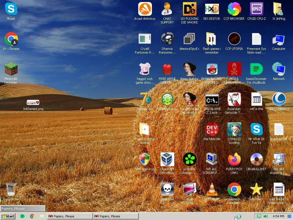This screenshot has width=293, height=220.
Task: Click the 4:54 PM clock
Action: point(278,216)
